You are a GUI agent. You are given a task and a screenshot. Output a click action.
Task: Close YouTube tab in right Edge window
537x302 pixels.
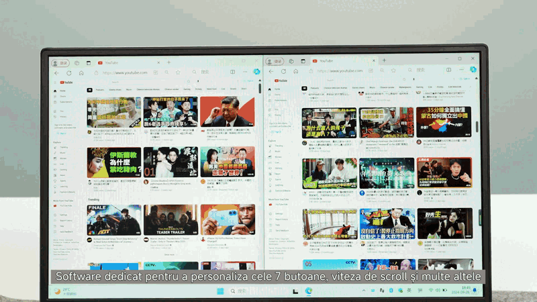pos(374,60)
